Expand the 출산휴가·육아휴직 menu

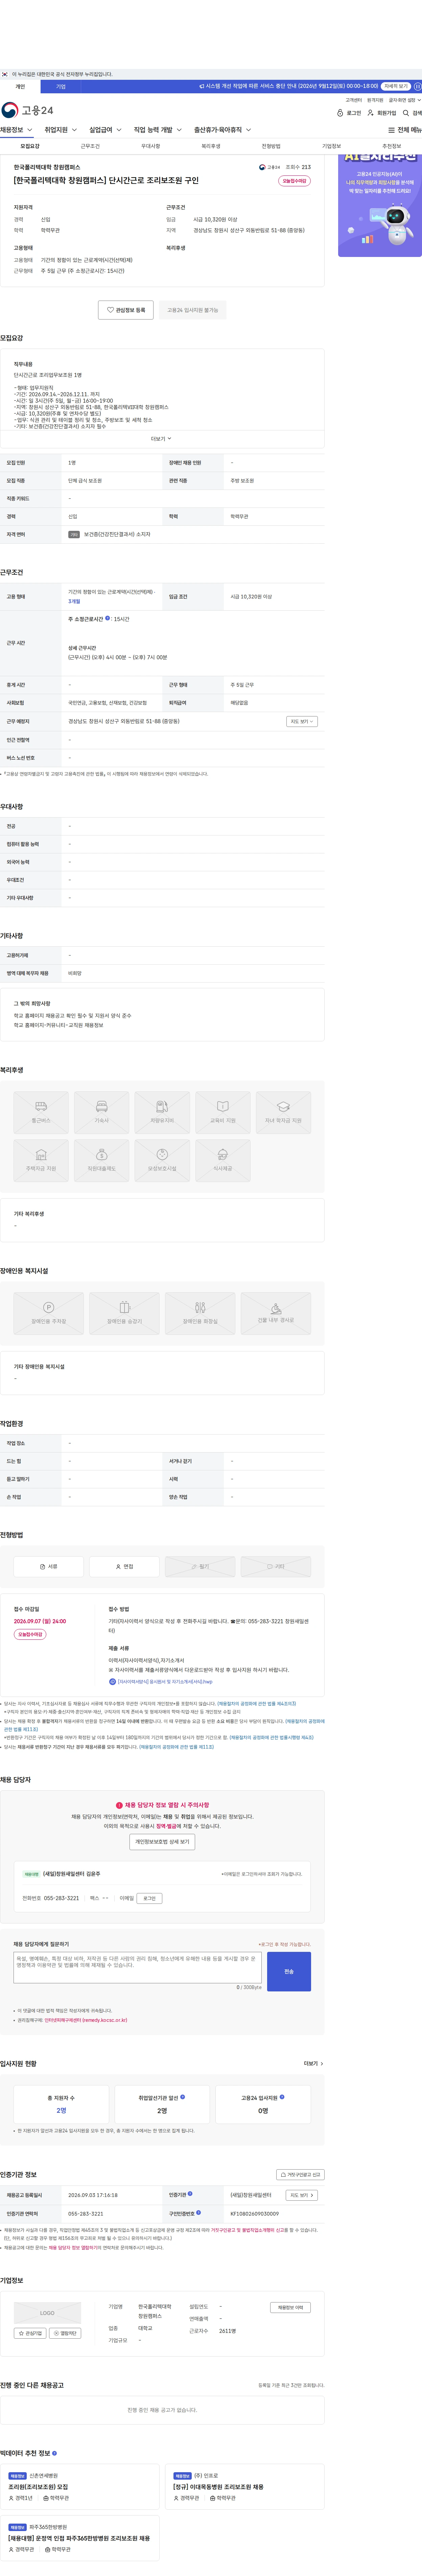[x=222, y=130]
